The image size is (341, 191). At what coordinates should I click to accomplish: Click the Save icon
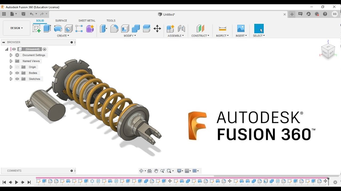click(23, 14)
